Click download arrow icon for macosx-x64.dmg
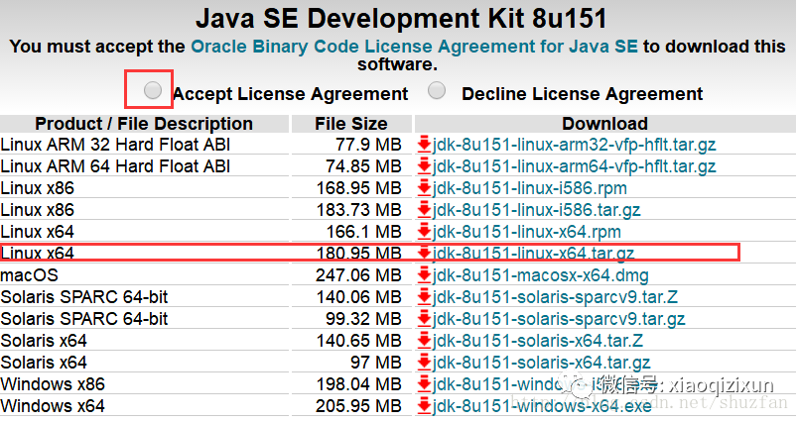 click(x=424, y=275)
